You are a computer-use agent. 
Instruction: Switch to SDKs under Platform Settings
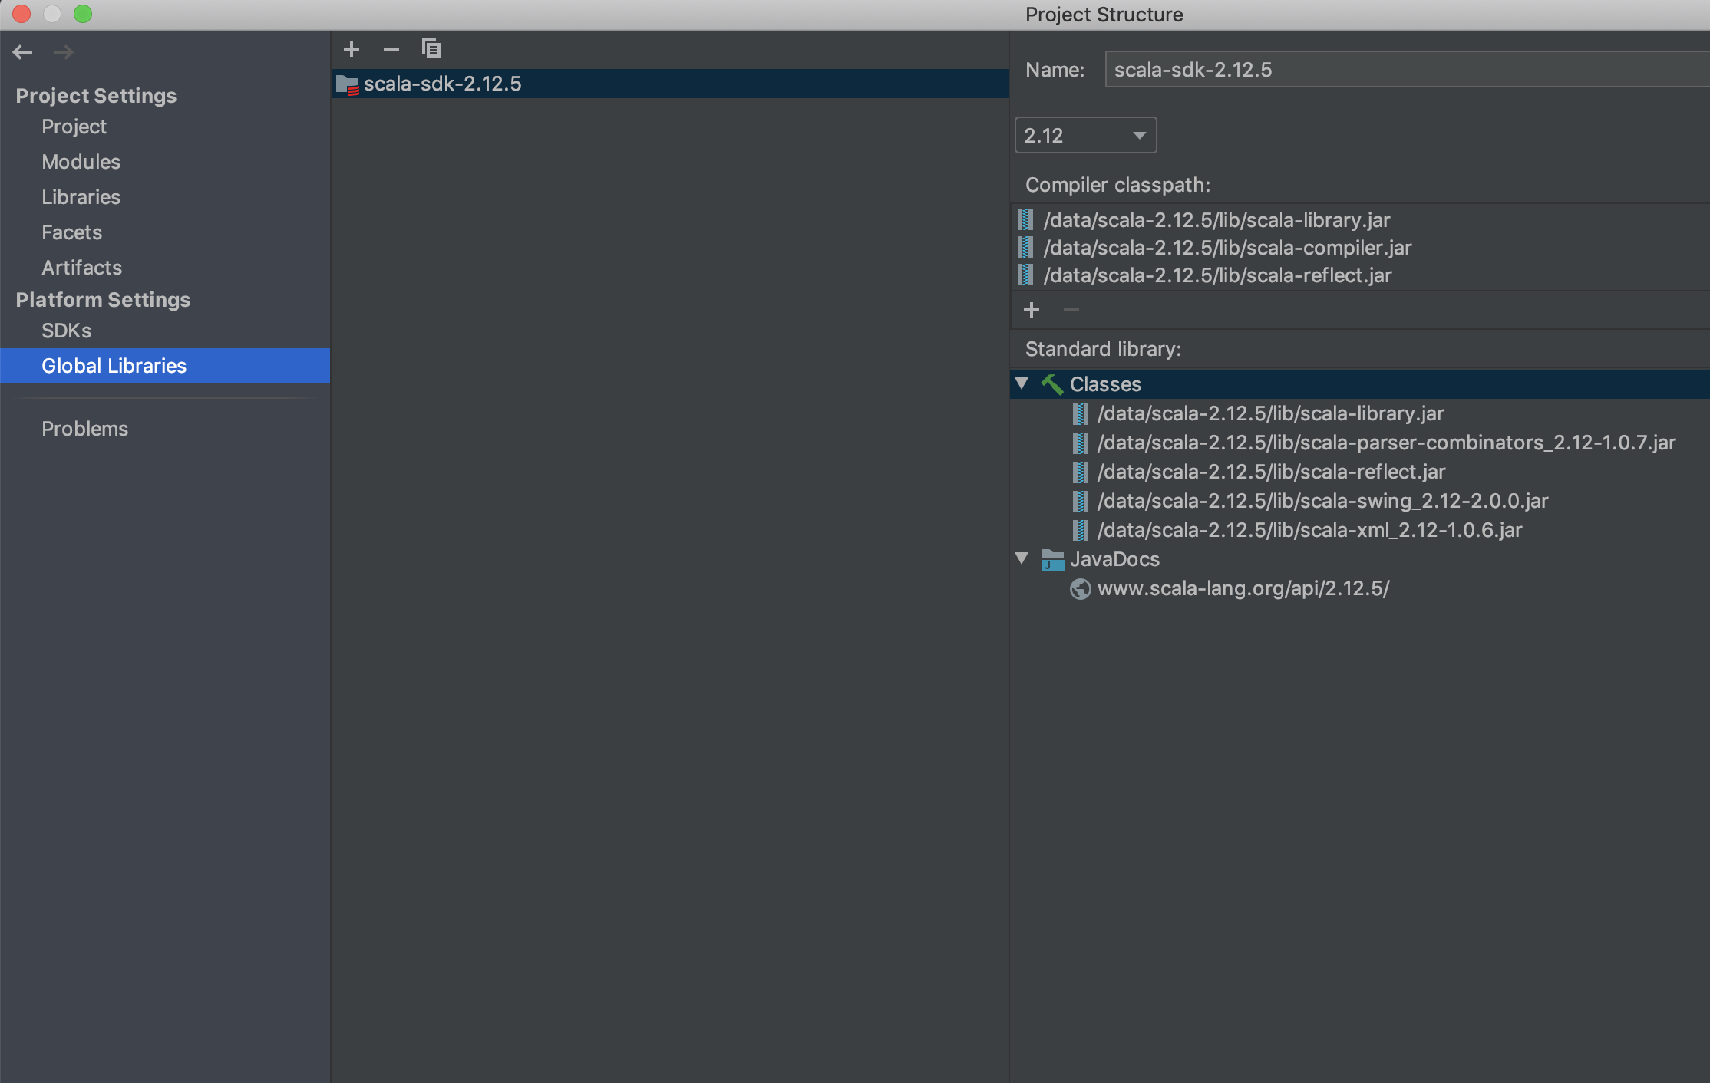click(66, 331)
